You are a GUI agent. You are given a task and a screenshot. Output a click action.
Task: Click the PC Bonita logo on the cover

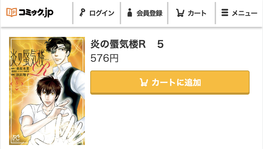coord(16,138)
